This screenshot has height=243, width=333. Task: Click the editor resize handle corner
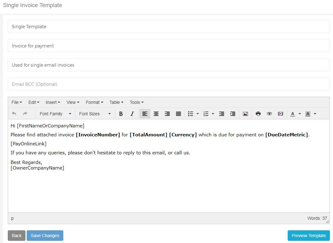327,222
